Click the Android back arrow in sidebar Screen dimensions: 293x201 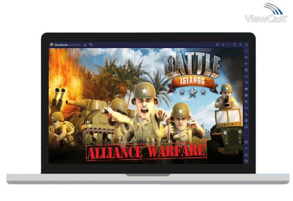246,149
